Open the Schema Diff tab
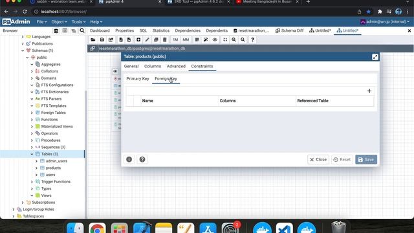414x233 pixels. [x=289, y=30]
